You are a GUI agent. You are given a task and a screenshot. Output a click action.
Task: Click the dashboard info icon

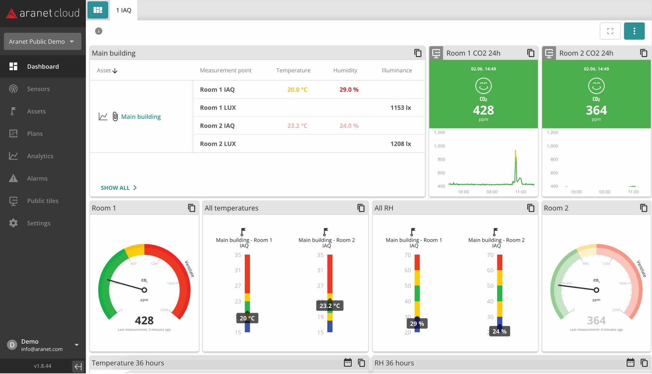98,31
